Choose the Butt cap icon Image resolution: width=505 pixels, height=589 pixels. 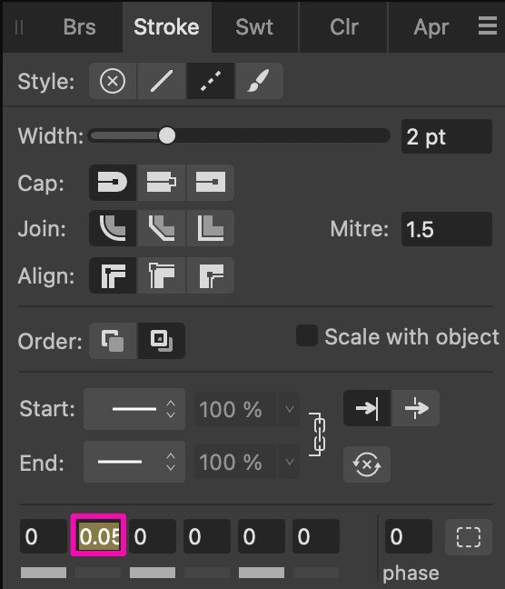coord(210,183)
